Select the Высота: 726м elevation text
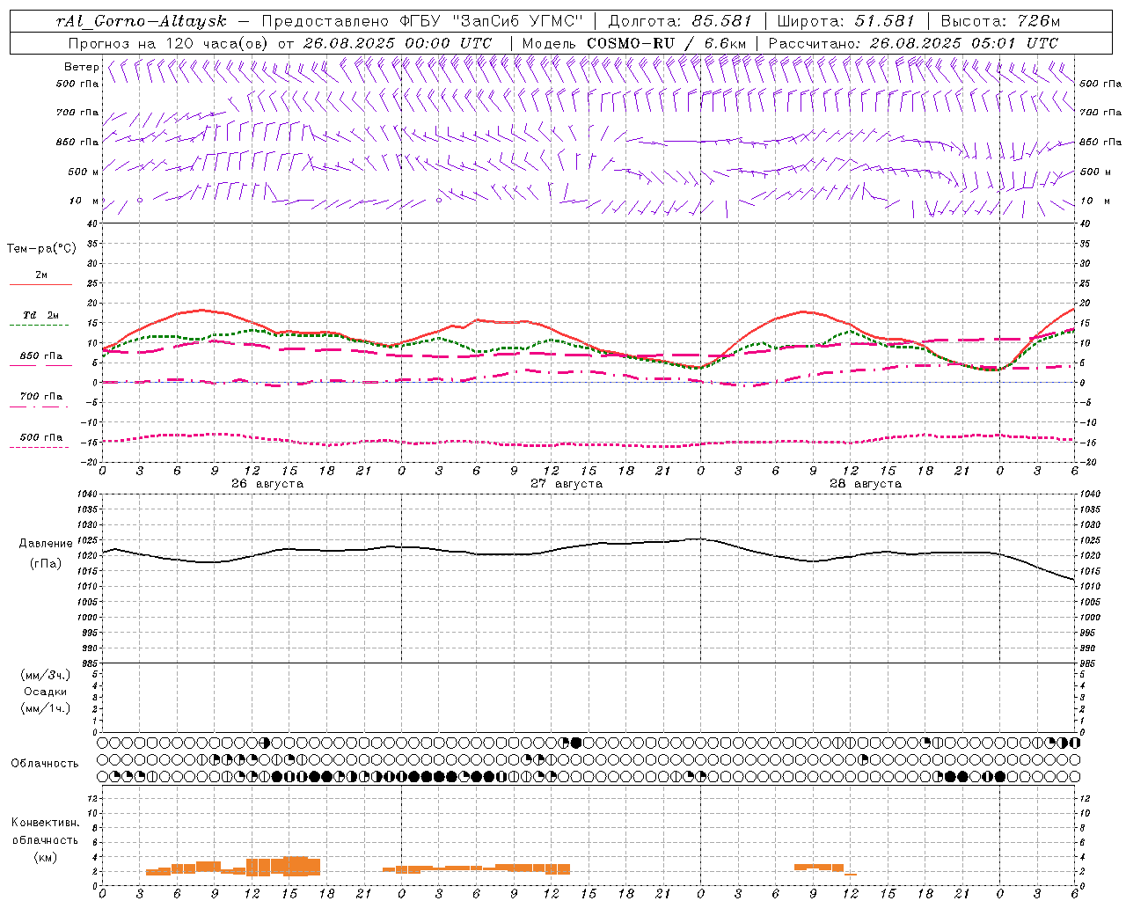The image size is (1126, 901). coord(1000,21)
